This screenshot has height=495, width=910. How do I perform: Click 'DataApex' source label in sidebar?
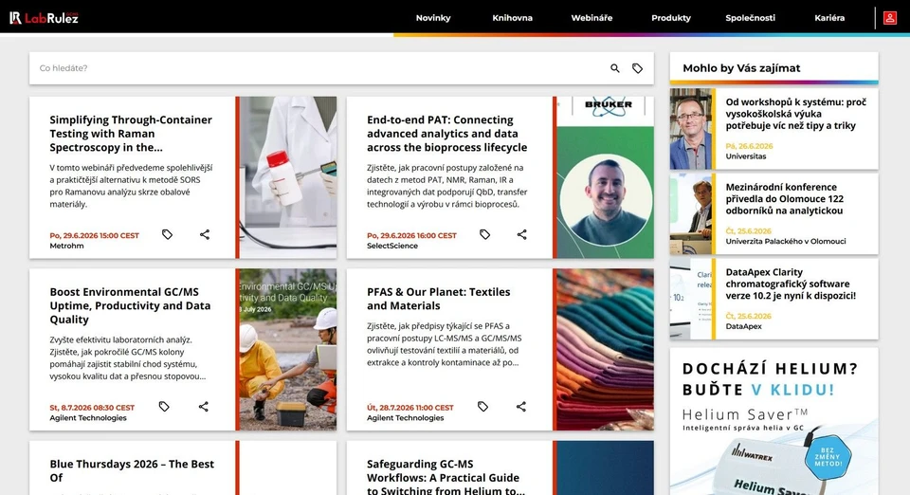tap(743, 326)
